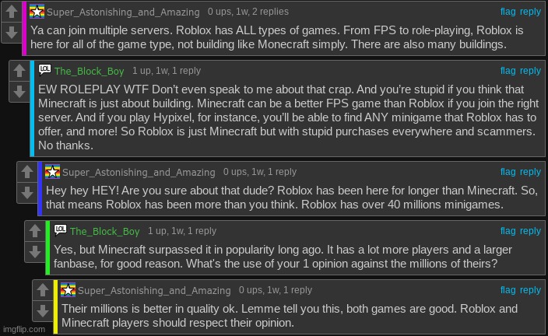
Task: Upvote the last comment about respecting opinions
Action: pos(42,290)
